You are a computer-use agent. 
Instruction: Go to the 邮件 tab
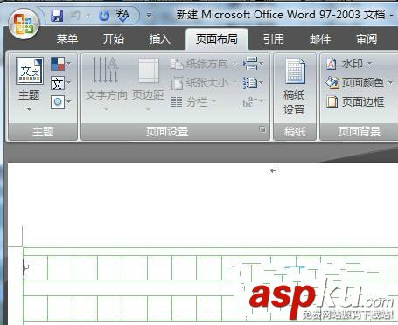pyautogui.click(x=320, y=38)
